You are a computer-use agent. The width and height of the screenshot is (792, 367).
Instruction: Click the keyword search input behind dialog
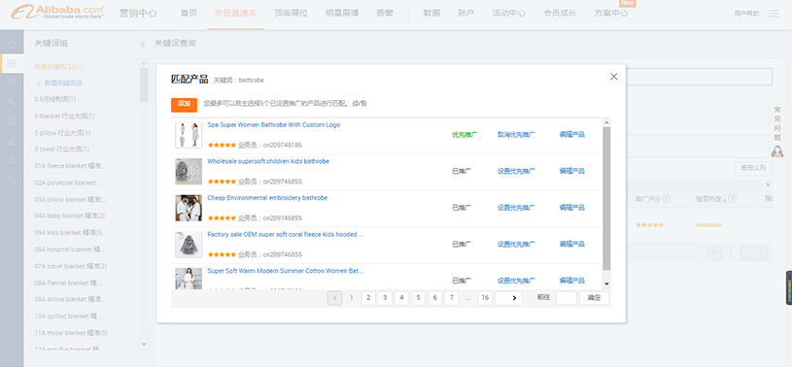pos(699,77)
